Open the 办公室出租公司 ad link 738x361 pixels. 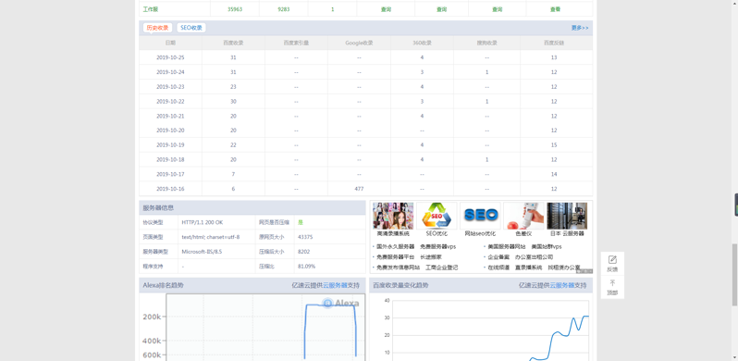535,257
